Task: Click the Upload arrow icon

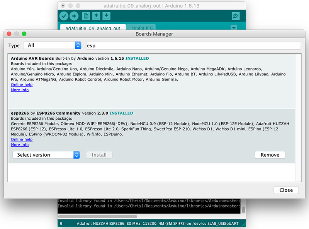Action: 74,16
